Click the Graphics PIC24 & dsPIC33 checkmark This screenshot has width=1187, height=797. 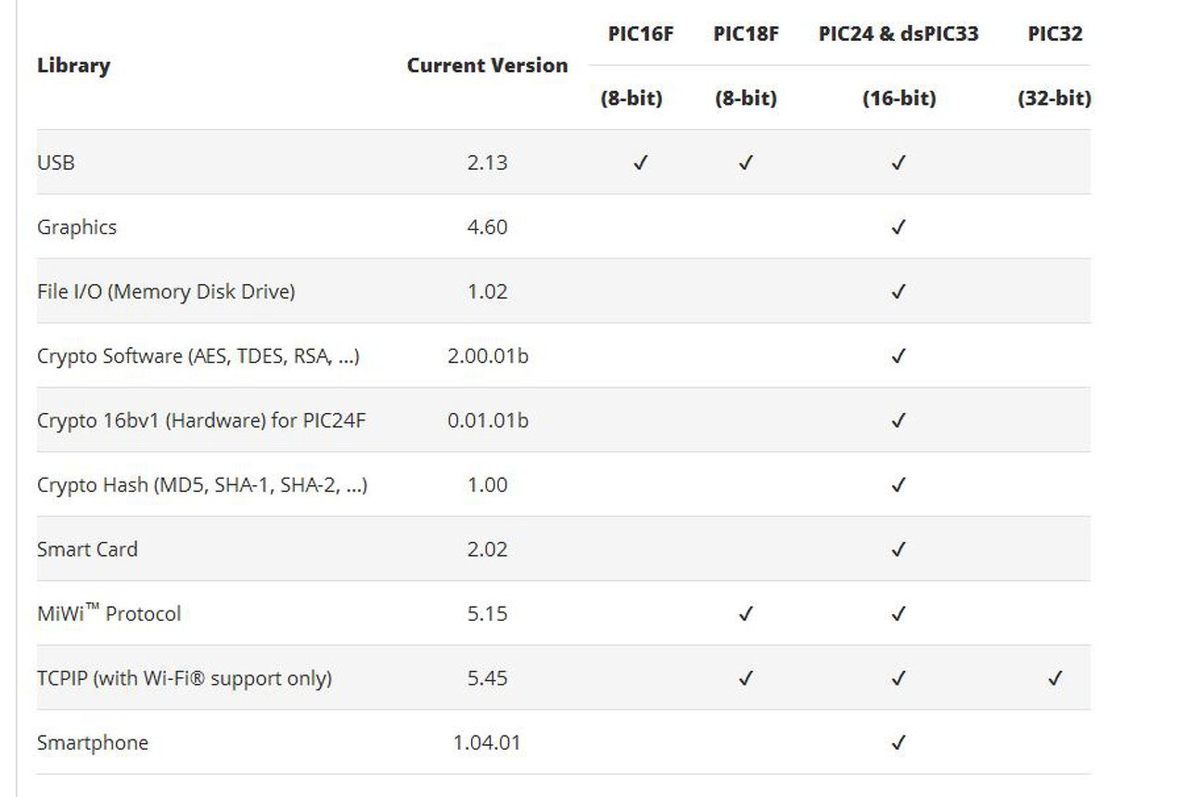coord(898,227)
